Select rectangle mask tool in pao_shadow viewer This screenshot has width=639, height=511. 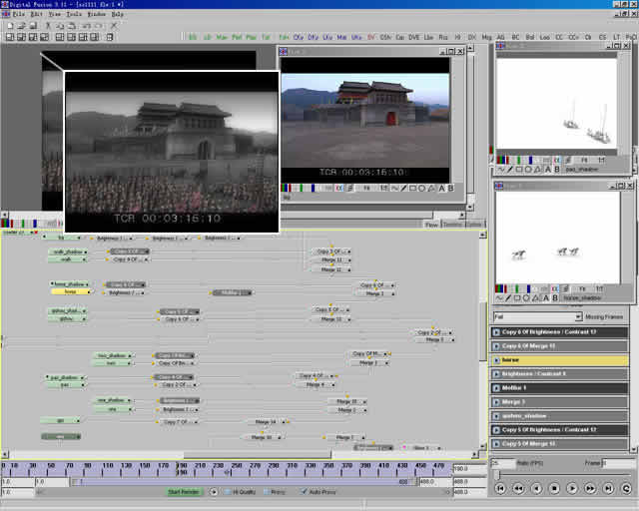point(519,169)
